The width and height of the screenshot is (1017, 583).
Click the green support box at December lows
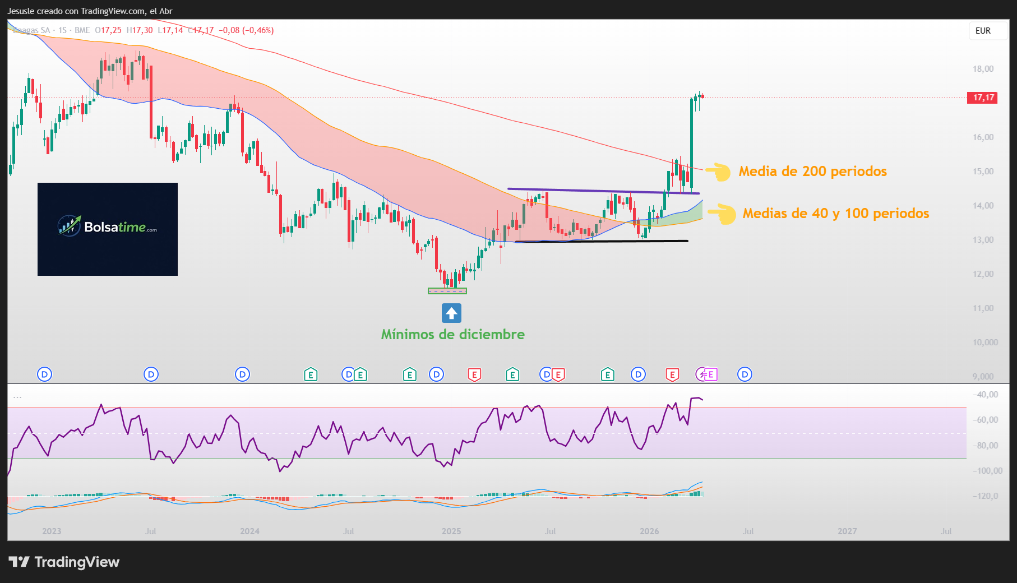[x=447, y=291]
